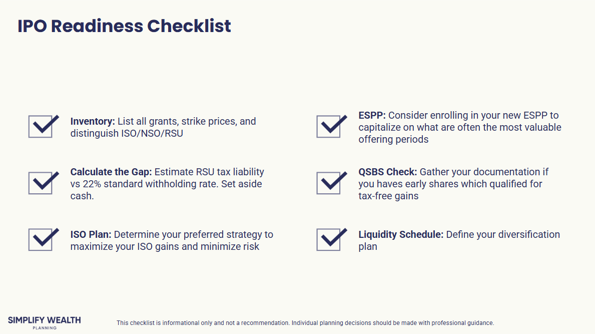This screenshot has width=595, height=334.
Task: Click the text 'distinguish ISO/NSO/RSU'
Action: pyautogui.click(x=127, y=134)
